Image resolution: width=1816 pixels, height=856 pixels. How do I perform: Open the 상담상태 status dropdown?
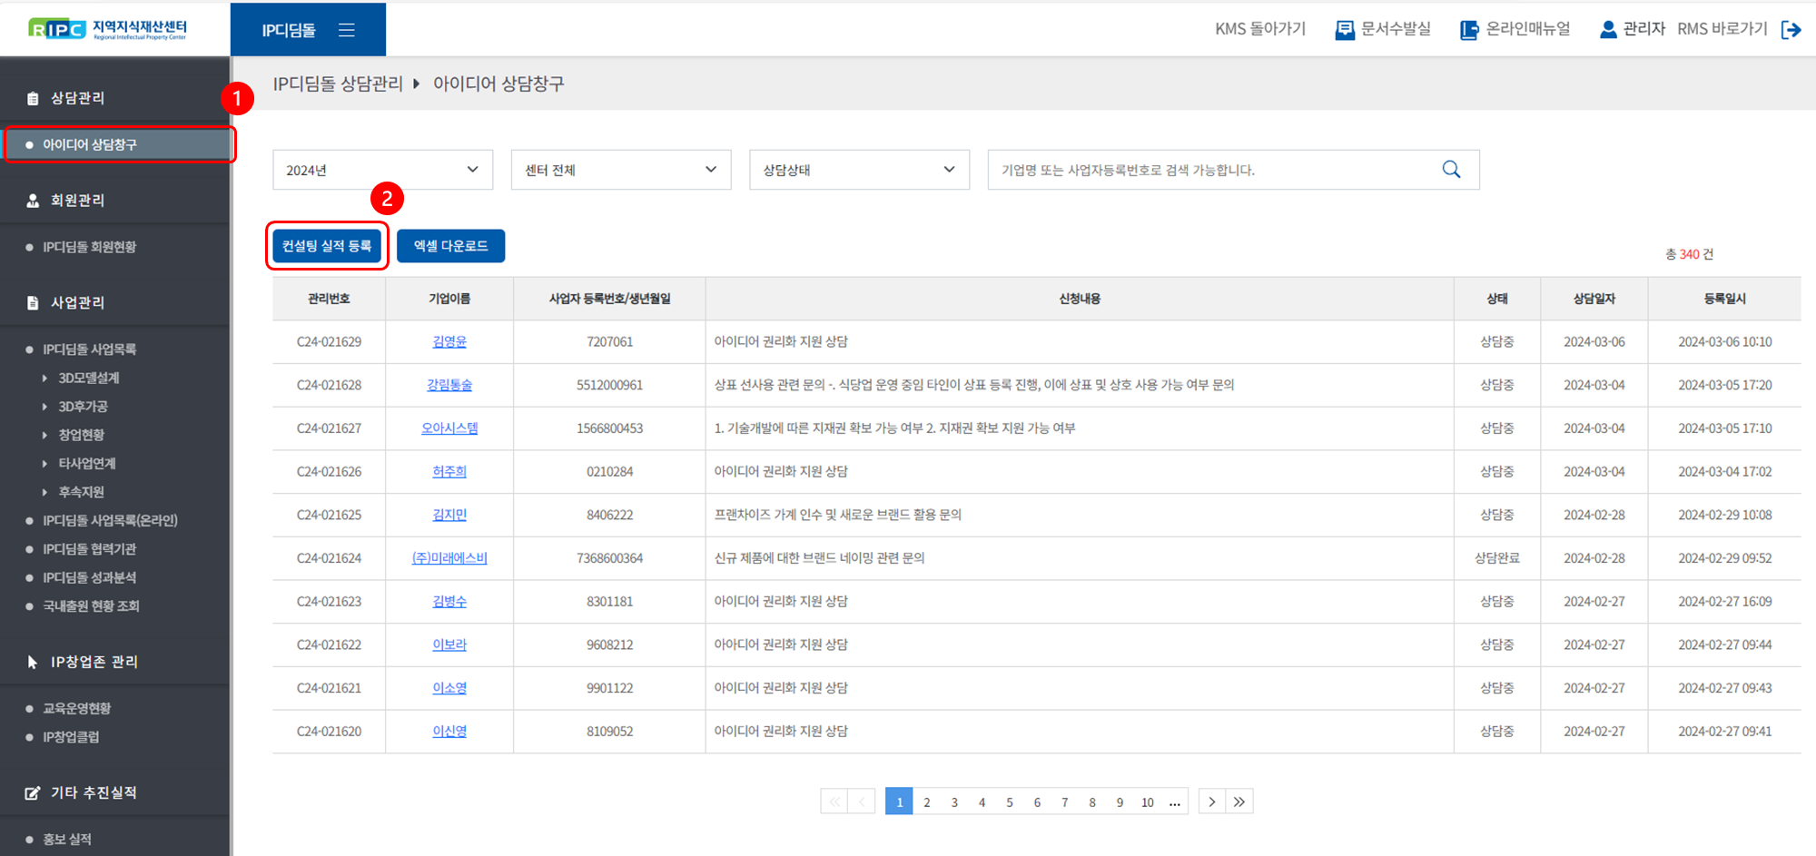click(858, 170)
